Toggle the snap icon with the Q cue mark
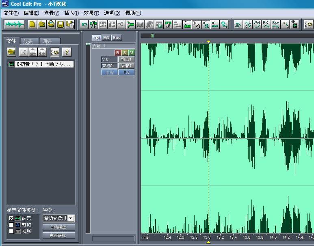Viewport: 314px width, 246px height. pyautogui.click(x=206, y=25)
